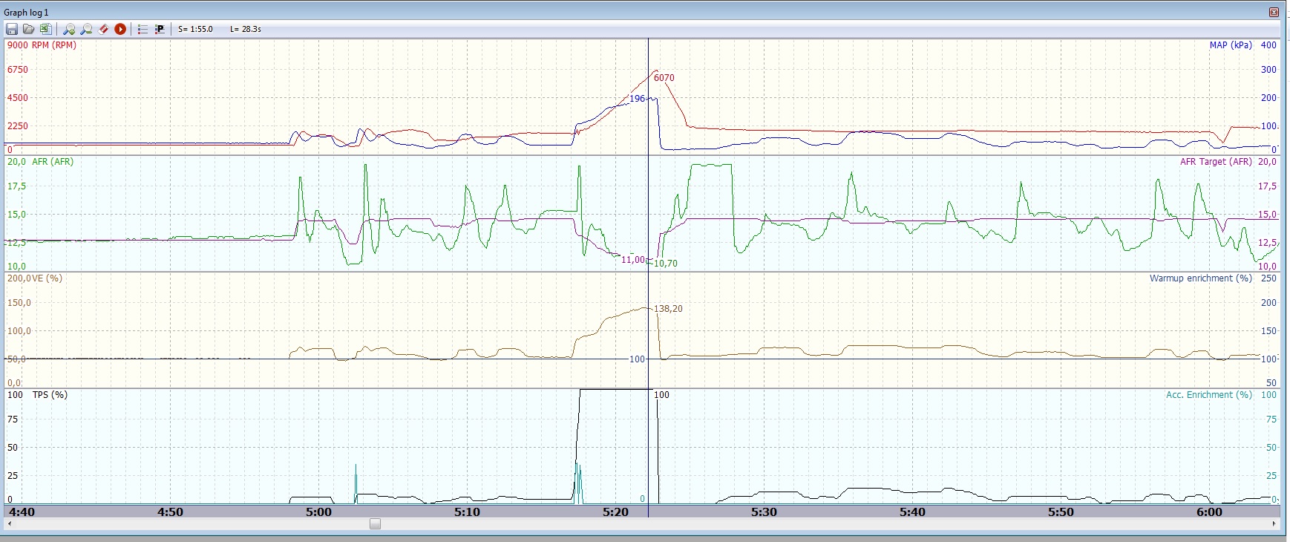Screen dimensions: 1290x542
Task: Export log to Excel spreadsheet icon
Action: [45, 29]
